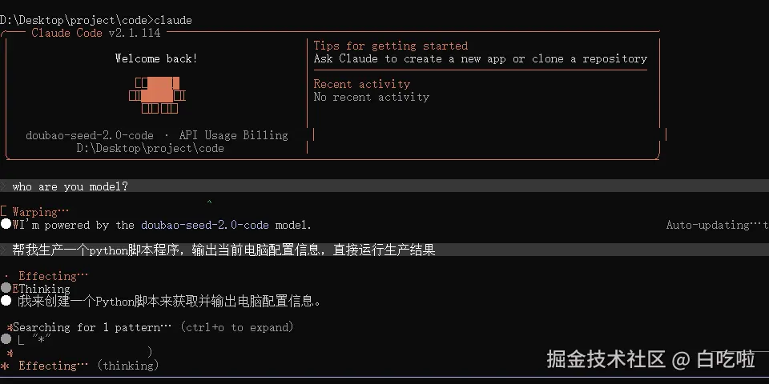Screen dimensions: 769x384
Task: Click 'Searching for 1 pattern…' line
Action: (92, 327)
